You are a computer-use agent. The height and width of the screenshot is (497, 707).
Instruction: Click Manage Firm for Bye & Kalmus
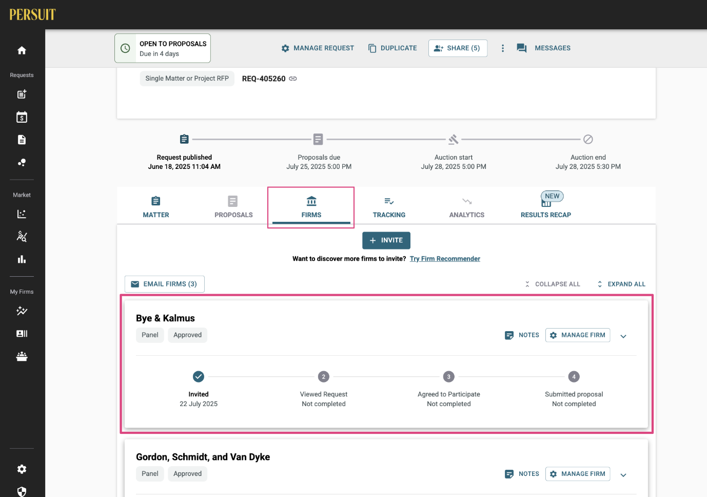(578, 335)
